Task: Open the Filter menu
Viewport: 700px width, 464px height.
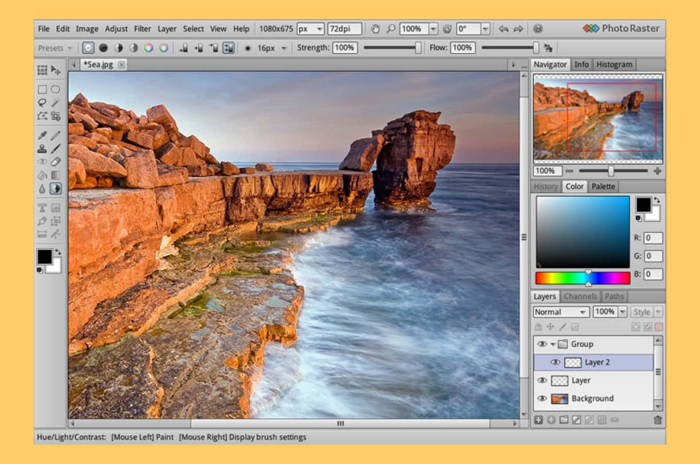Action: pyautogui.click(x=143, y=29)
